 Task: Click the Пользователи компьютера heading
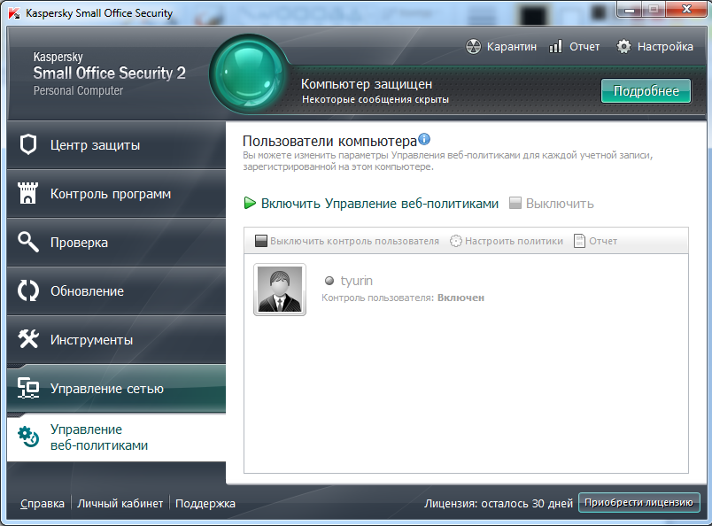tap(329, 142)
